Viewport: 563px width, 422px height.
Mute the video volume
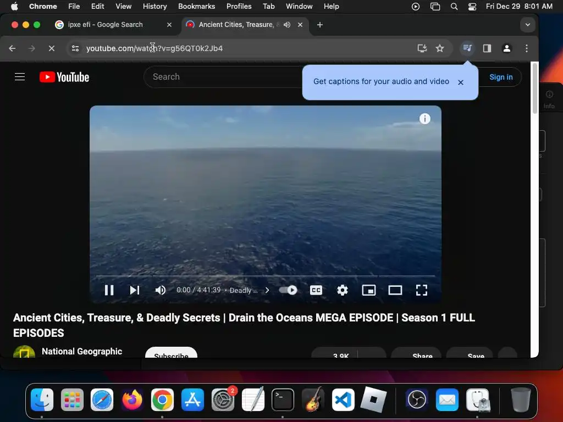point(160,290)
